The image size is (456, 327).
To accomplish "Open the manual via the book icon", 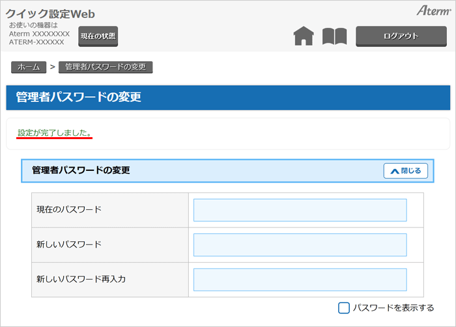I will [x=334, y=36].
